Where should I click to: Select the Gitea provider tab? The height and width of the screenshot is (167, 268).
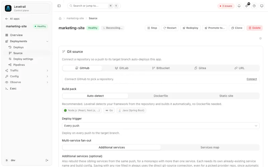point(200,68)
